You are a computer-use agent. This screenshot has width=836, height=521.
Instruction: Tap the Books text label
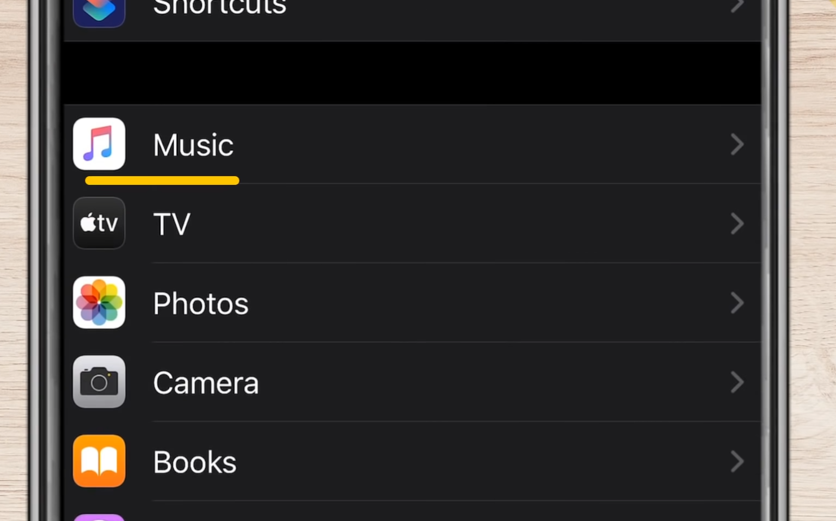[194, 461]
